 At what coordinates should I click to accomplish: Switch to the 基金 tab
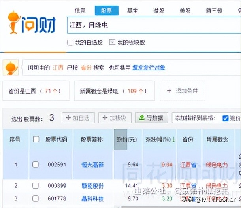tap(132, 11)
